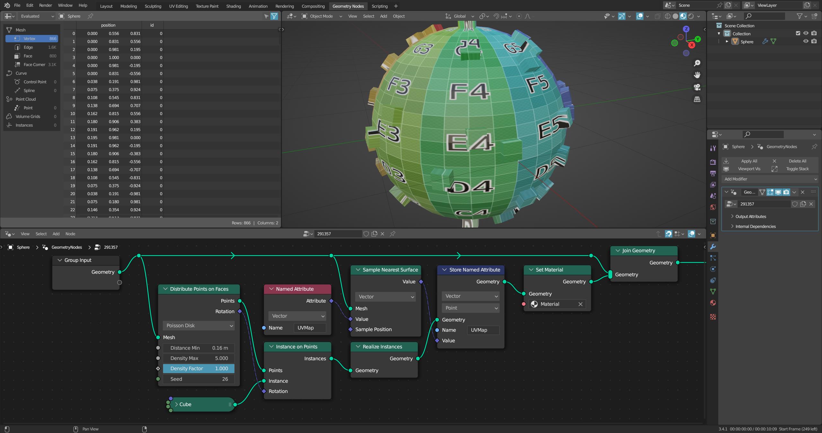
Task: Click Viewport Vis button
Action: pos(745,169)
